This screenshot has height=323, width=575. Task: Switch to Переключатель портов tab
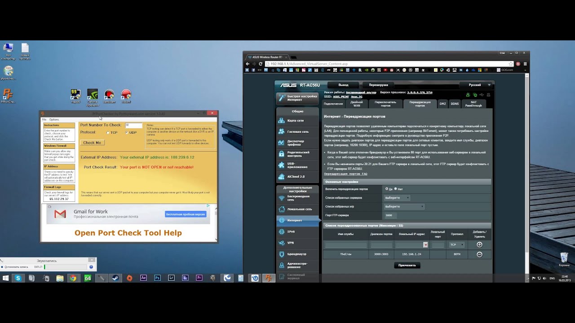(x=385, y=104)
